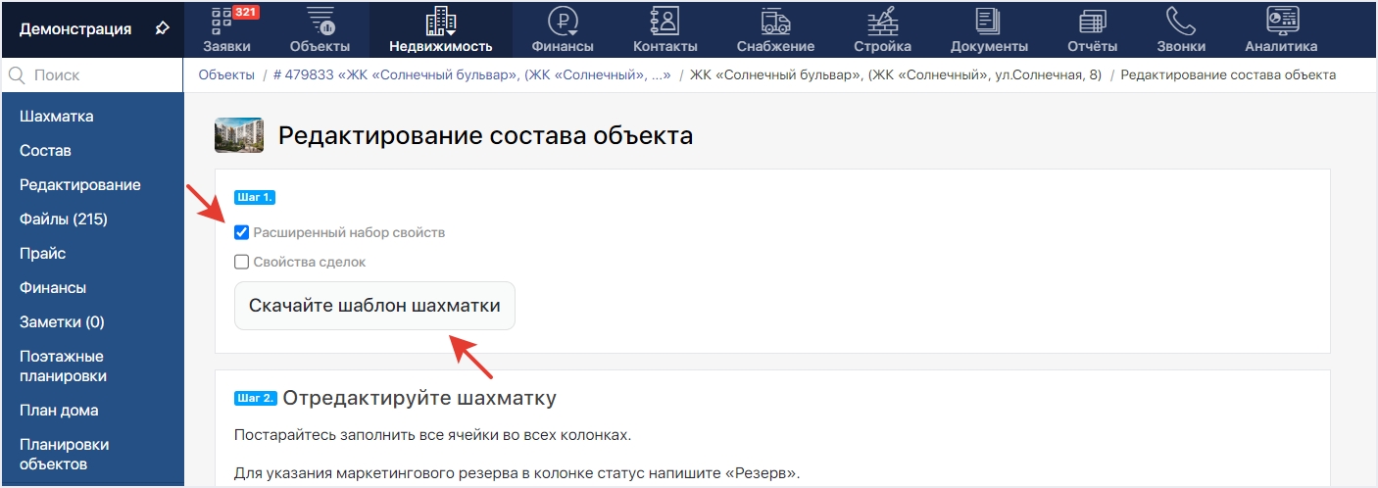Uncheck Расширенный набор свойств checkbox
This screenshot has width=1378, height=488.
(241, 233)
